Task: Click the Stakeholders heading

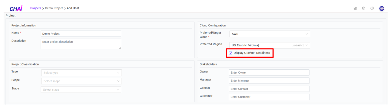Action: click(208, 64)
